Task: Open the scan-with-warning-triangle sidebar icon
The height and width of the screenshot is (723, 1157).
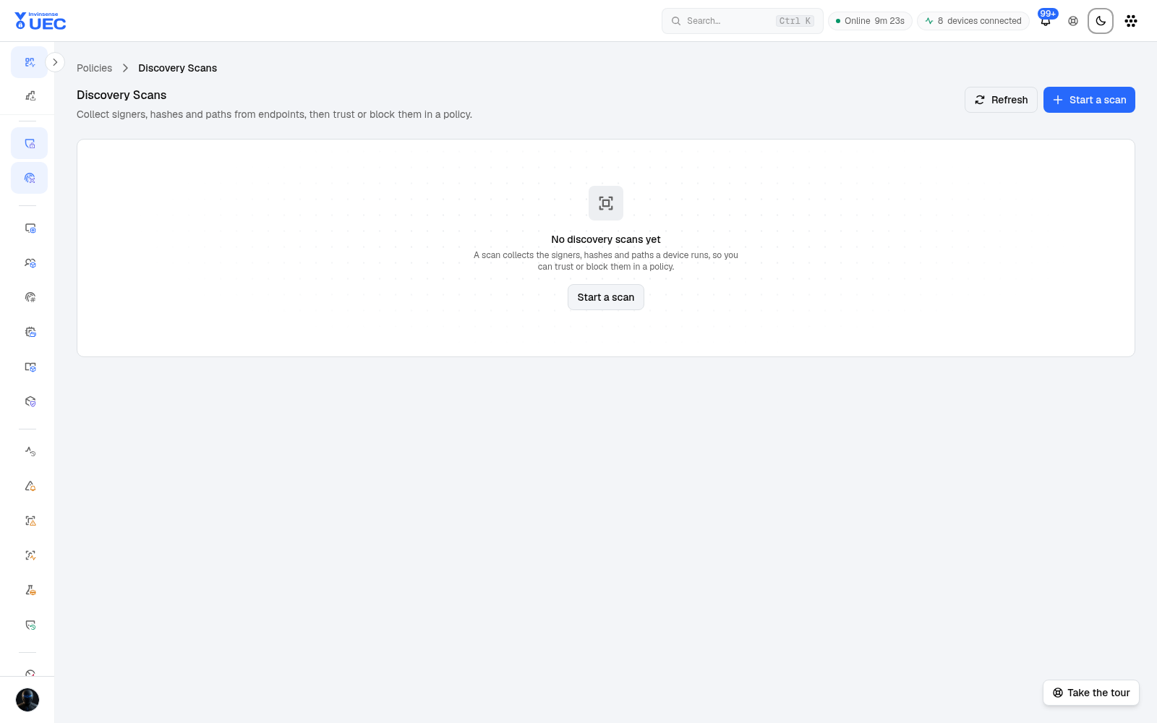Action: [30, 521]
